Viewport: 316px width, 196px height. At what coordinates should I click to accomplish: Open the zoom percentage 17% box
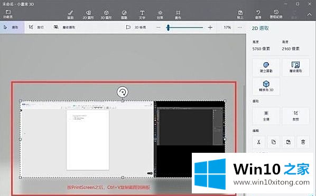click(227, 27)
